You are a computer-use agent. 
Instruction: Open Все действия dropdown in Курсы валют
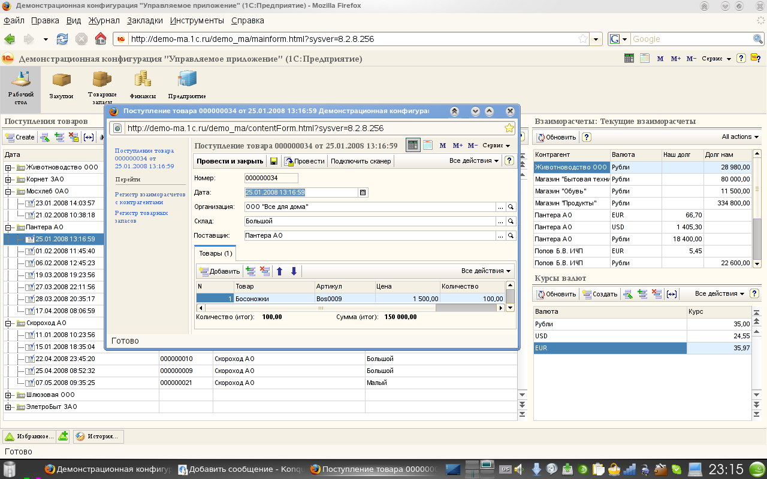[720, 293]
